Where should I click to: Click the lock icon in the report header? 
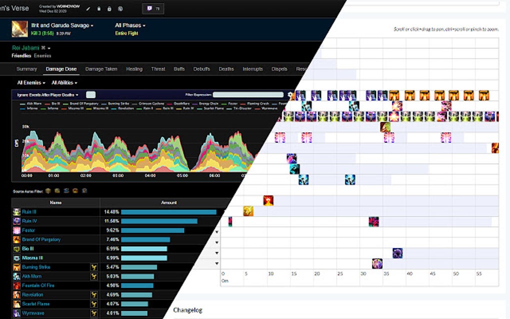(x=109, y=8)
